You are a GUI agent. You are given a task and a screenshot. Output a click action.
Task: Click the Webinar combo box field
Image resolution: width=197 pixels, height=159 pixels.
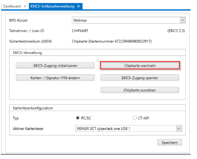pyautogui.click(x=129, y=20)
